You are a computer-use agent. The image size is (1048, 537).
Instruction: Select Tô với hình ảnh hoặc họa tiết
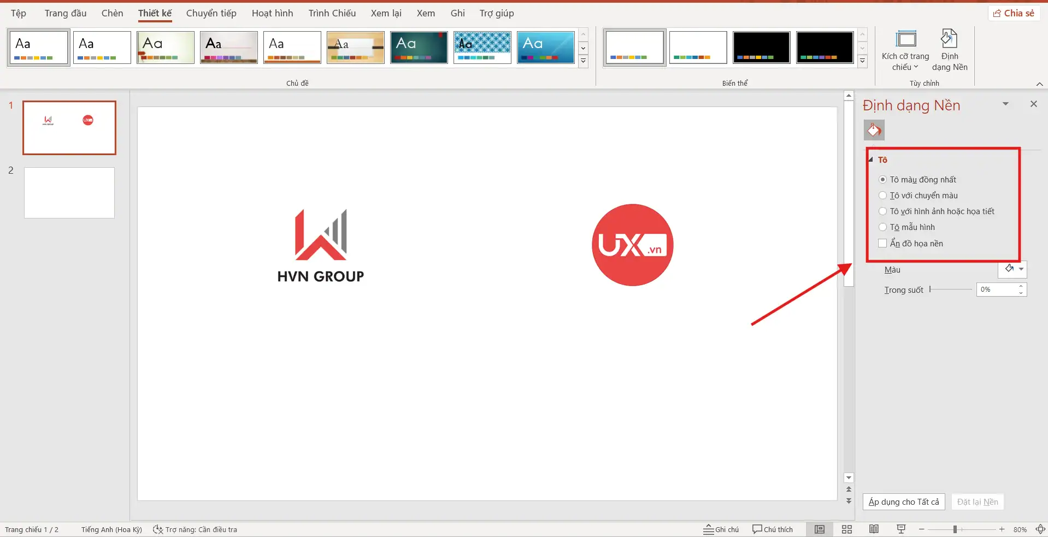pos(883,211)
